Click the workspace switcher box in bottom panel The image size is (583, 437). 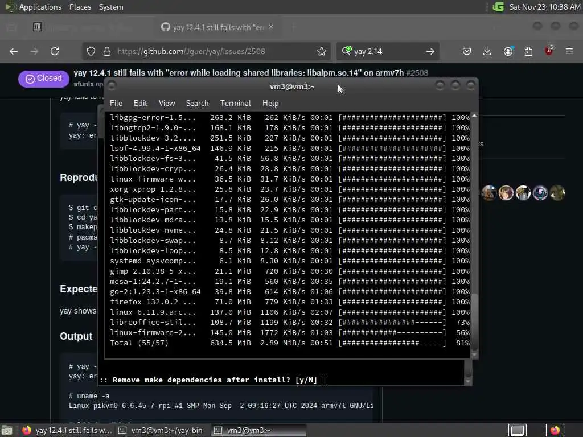pyautogui.click(x=517, y=430)
